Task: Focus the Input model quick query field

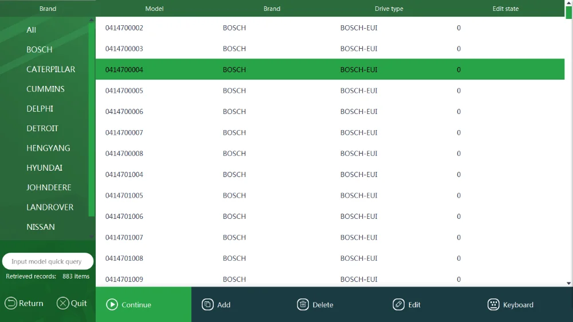Action: point(48,261)
